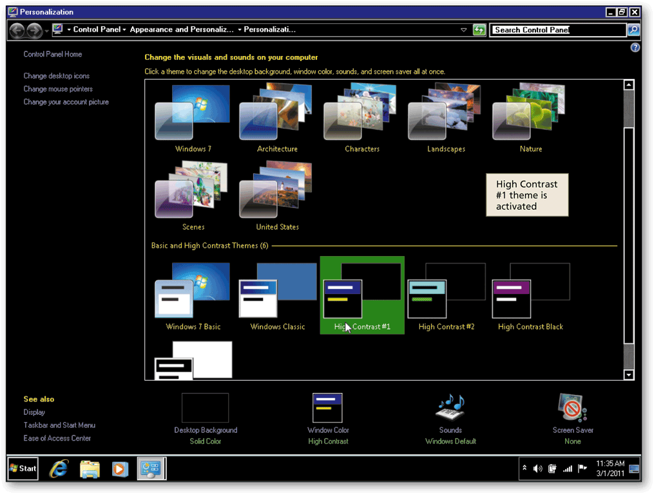Image resolution: width=654 pixels, height=494 pixels.
Task: Go to Control Panel Home
Action: 53,54
